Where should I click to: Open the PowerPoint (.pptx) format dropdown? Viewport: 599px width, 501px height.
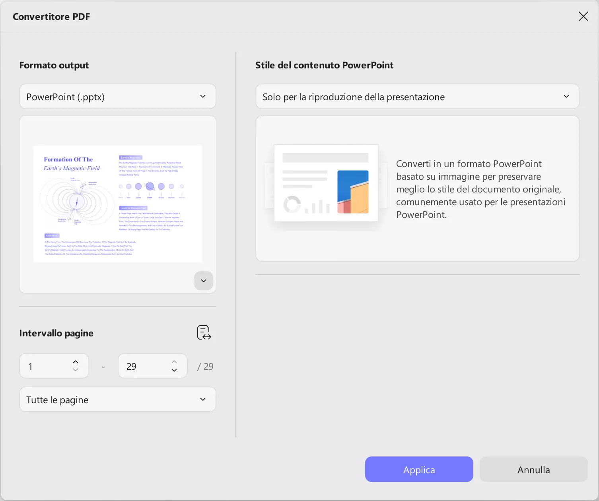tap(117, 96)
